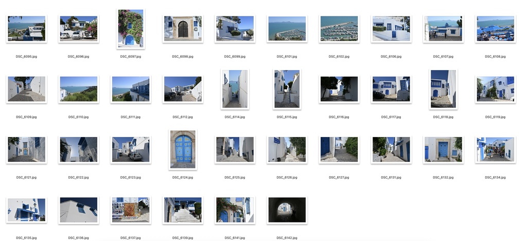The width and height of the screenshot is (527, 241).
Task: Click the file name DSC_6095.jpg
Action: 27,57
